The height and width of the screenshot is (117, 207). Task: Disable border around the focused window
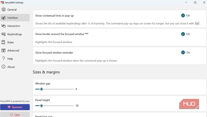coord(183,34)
